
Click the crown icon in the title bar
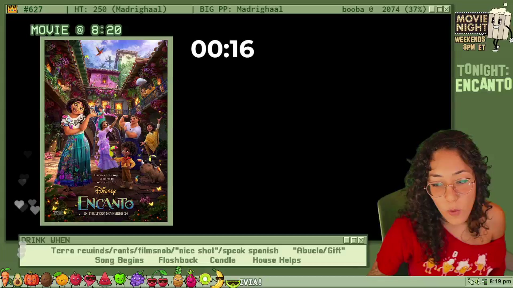(12, 9)
